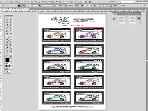148x111 pixels.
Task: Toggle the None fill mode button
Action: pos(11,66)
